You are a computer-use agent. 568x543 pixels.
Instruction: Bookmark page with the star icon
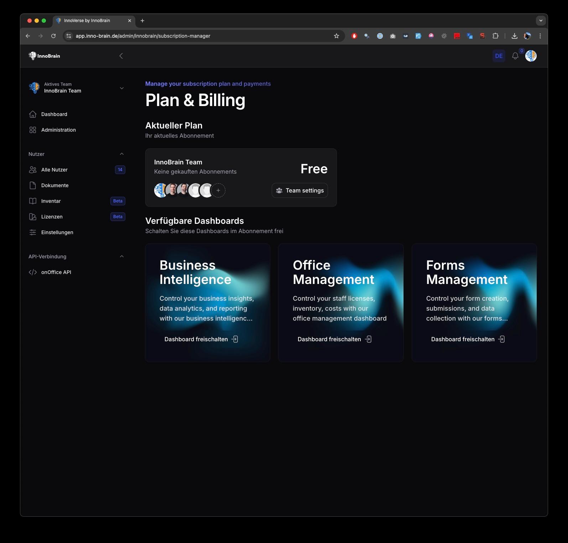337,36
